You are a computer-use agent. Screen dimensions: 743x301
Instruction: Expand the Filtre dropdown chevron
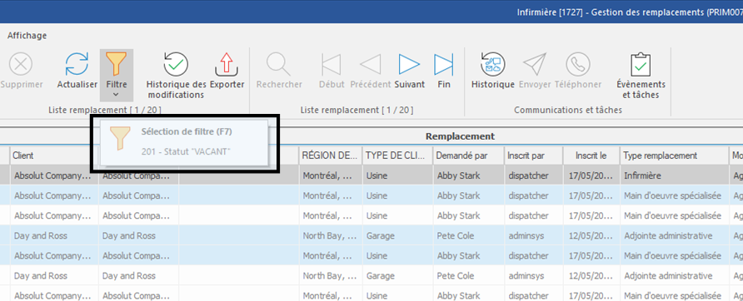116,94
